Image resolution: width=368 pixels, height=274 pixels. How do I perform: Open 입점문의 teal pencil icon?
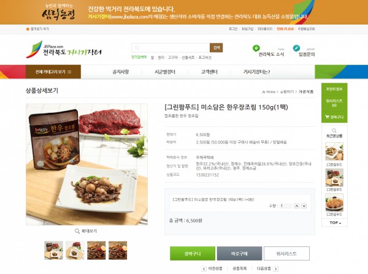296,48
